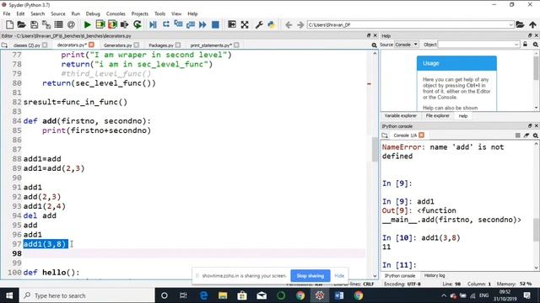Close Console 1/A tab
This screenshot has width=540, height=303.
(x=422, y=135)
